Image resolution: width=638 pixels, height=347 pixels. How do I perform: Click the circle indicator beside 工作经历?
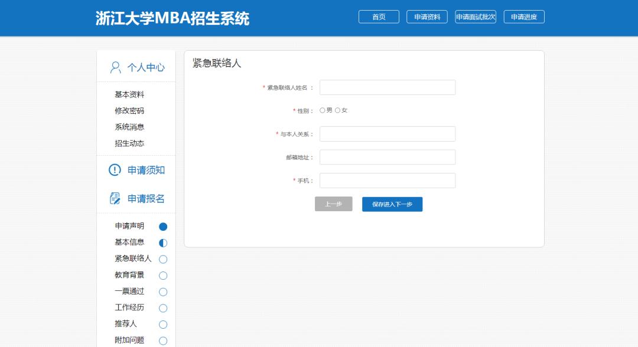click(163, 307)
